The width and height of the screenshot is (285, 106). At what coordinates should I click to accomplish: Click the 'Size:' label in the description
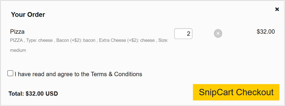[163, 41]
